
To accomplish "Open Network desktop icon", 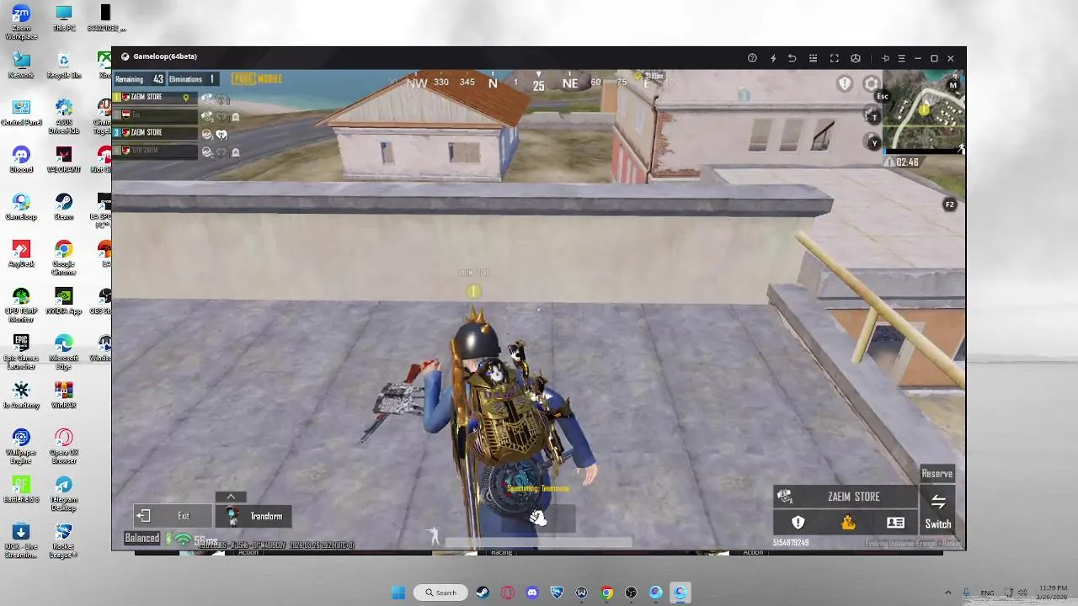I will [21, 66].
